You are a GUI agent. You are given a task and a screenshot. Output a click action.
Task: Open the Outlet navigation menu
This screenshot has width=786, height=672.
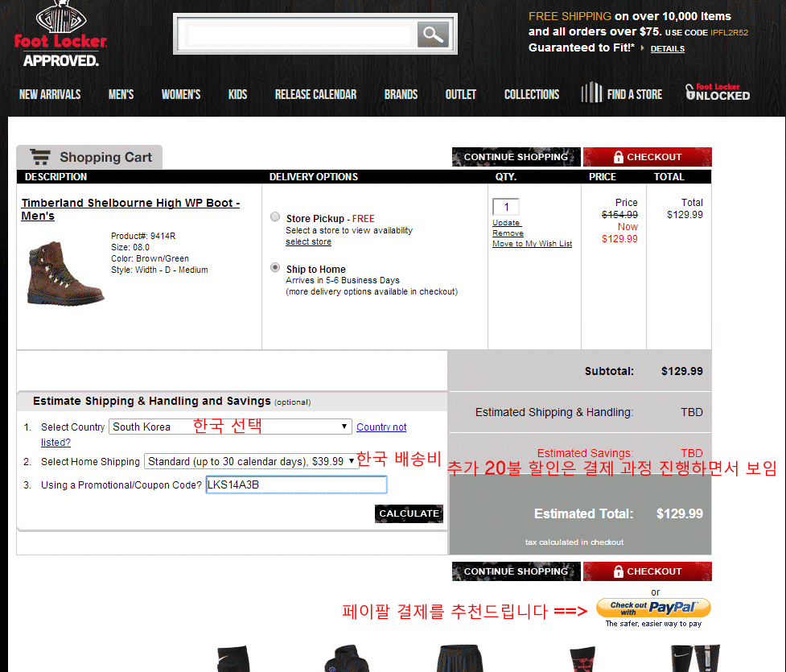[x=460, y=94]
